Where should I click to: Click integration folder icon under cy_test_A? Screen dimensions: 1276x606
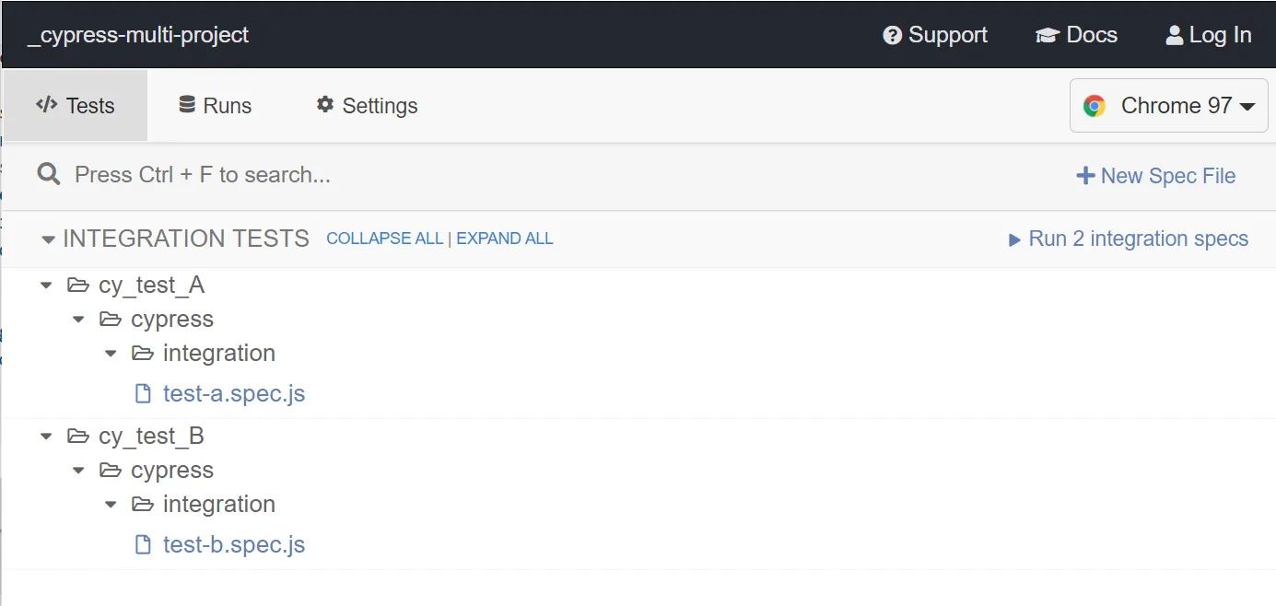click(143, 354)
